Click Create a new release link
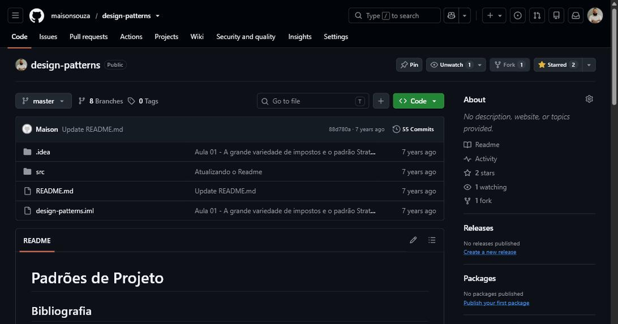 [490, 252]
